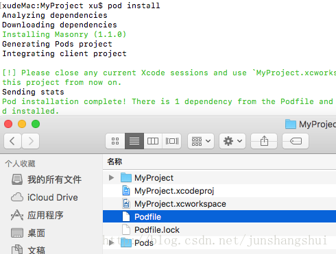This screenshot has width=336, height=254.
Task: Click 'Downloading dependencies' line in Terminal
Action: point(60,25)
